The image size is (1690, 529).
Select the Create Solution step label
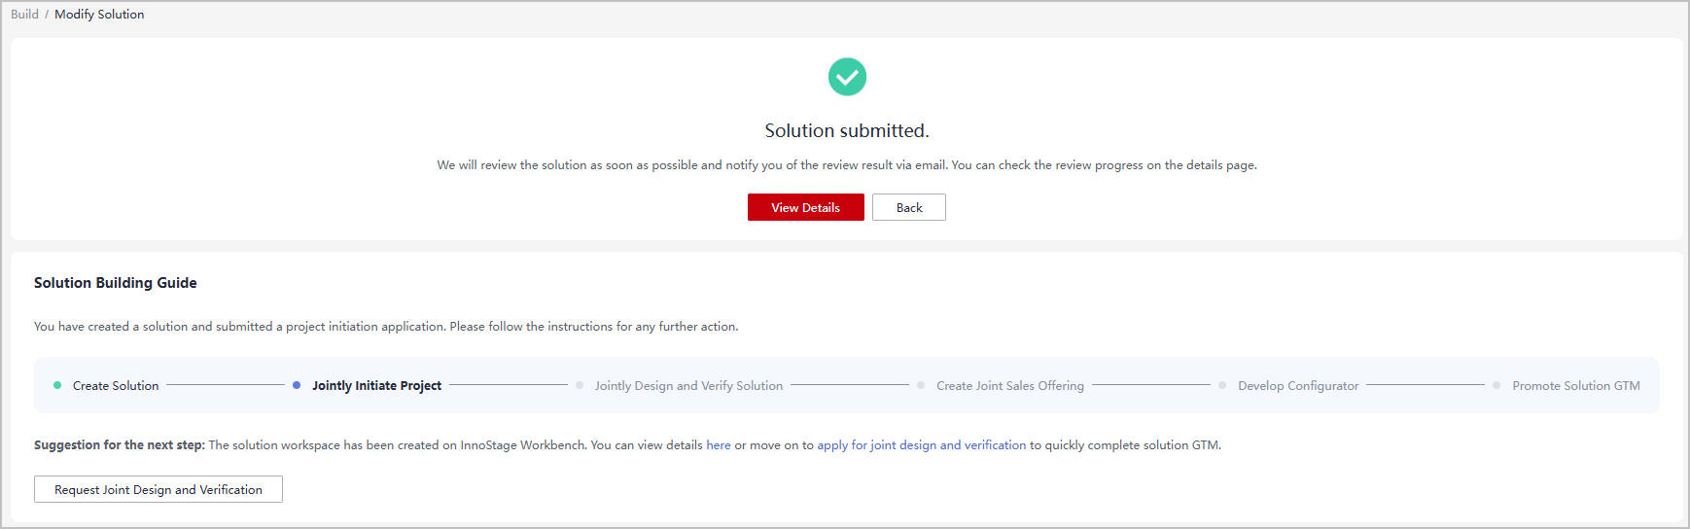[x=116, y=386]
